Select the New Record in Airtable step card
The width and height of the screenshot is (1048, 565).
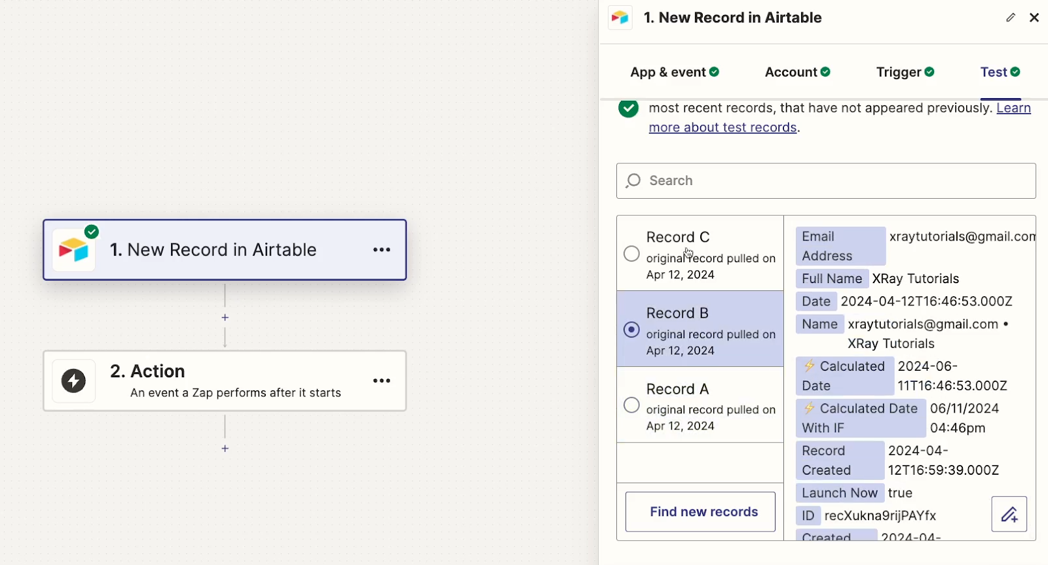(x=225, y=250)
